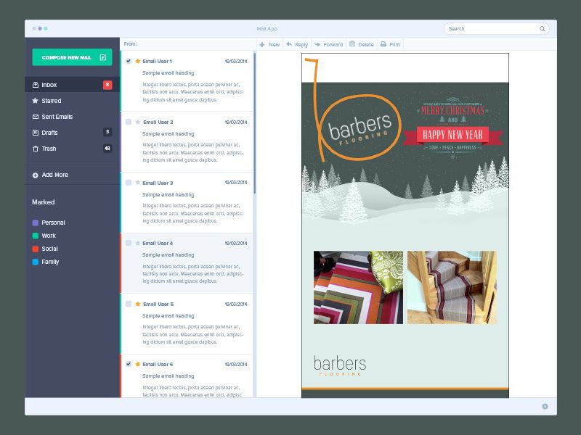Viewport: 581px width, 435px height.
Task: Click the Forward arrow icon
Action: [317, 44]
